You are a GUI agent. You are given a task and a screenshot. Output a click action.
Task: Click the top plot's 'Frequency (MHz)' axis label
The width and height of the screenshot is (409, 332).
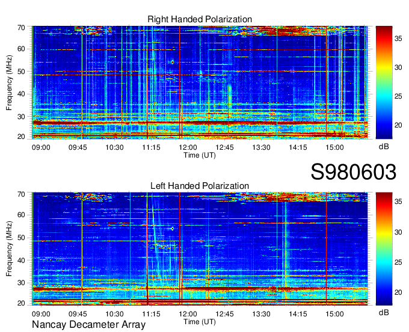tap(9, 82)
